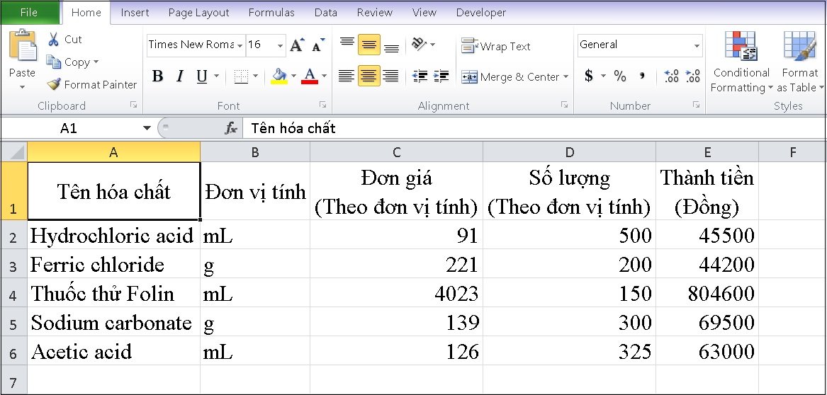The image size is (827, 395).
Task: Switch to the View tab
Action: point(424,13)
